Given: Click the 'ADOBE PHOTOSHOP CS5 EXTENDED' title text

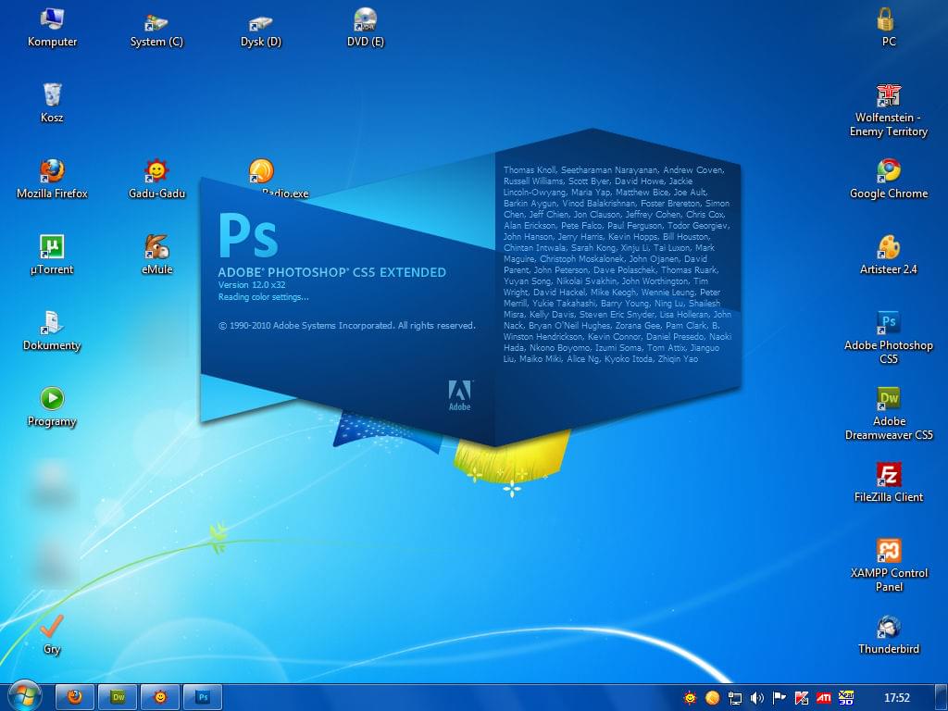Looking at the screenshot, I should (x=332, y=273).
